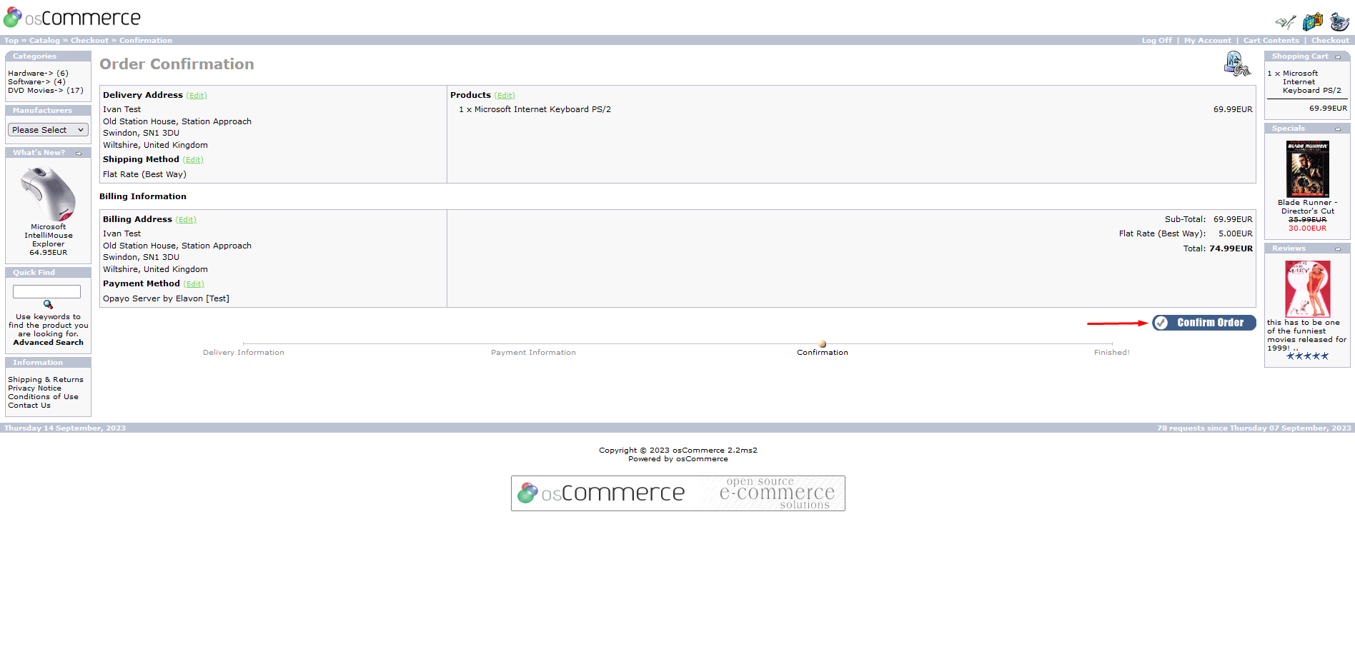Click the What's New box arrow icon
Screen dimensions: 1355x664
[79, 154]
